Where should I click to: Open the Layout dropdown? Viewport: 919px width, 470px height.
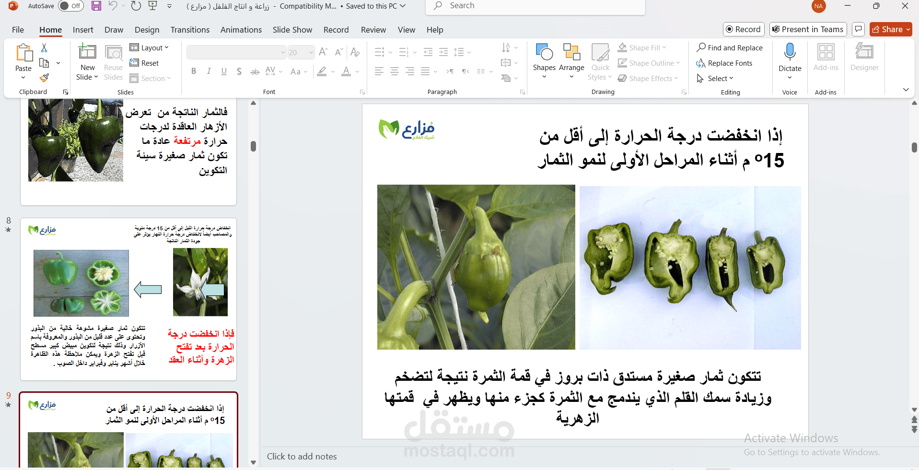(149, 47)
